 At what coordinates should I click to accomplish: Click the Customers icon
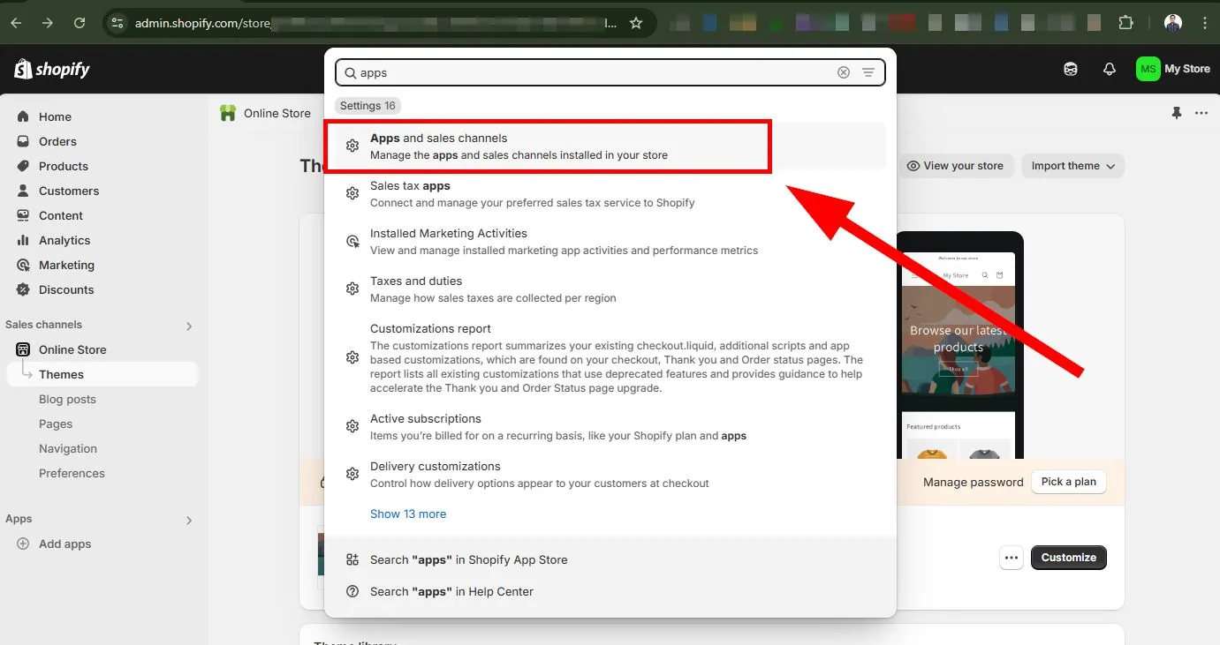click(23, 191)
